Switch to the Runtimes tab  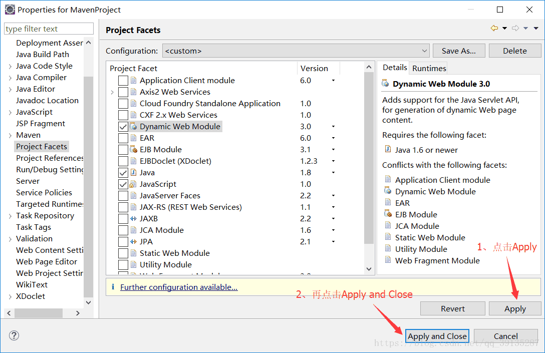coord(429,68)
